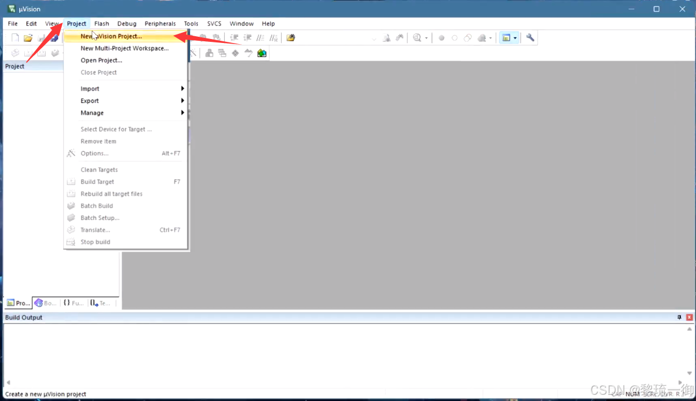The height and width of the screenshot is (401, 696).
Task: Click Build Output scroll right arrow
Action: click(x=680, y=383)
